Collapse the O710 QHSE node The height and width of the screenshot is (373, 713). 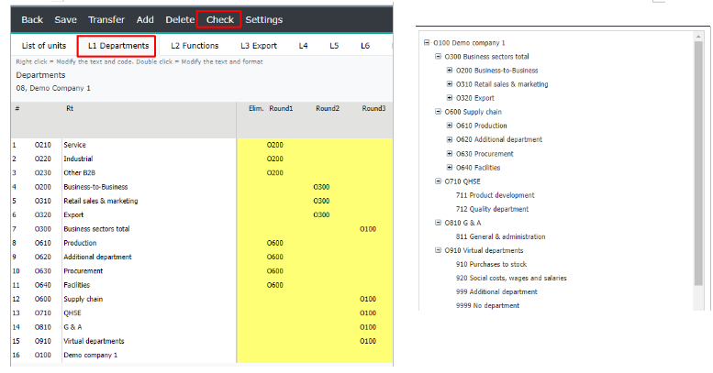tap(438, 181)
